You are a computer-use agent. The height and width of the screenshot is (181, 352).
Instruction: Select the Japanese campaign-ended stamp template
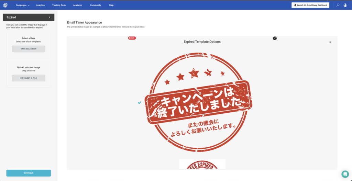(x=198, y=102)
